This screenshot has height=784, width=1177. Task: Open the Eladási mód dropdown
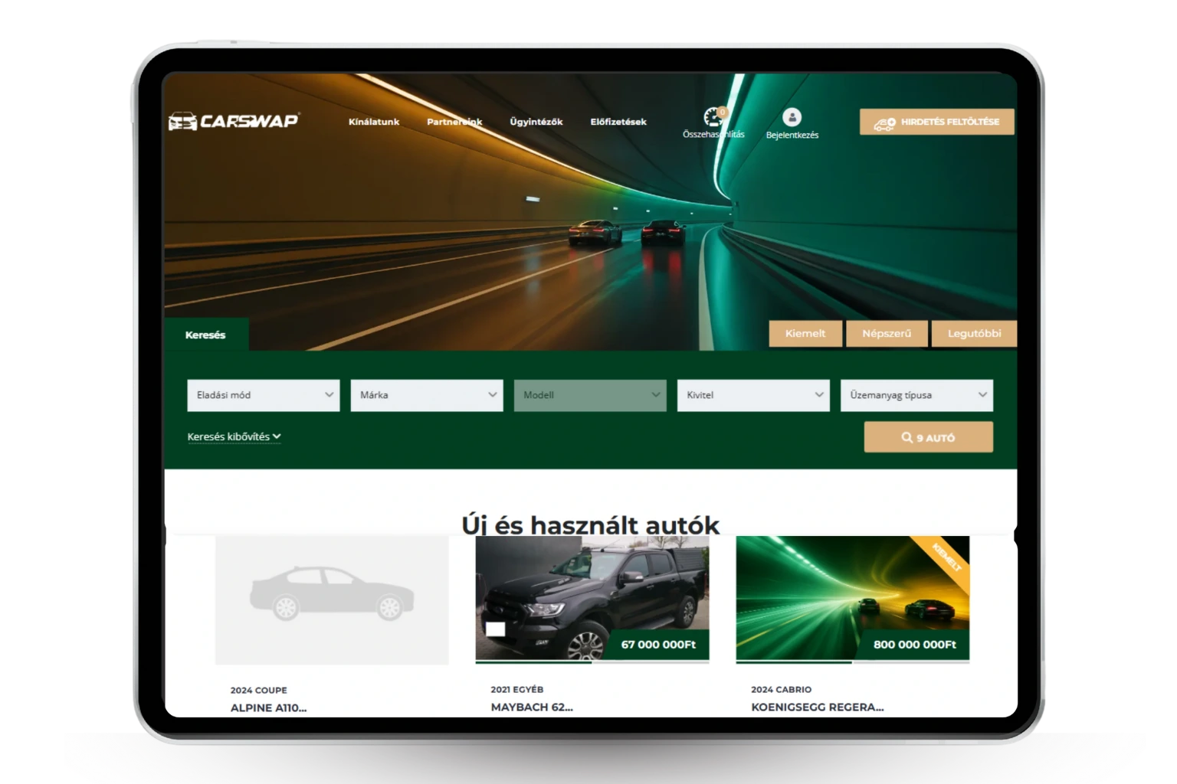[263, 395]
